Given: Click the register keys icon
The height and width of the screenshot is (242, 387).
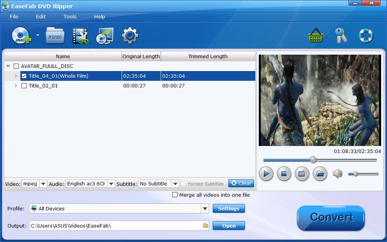Looking at the screenshot, I should pyautogui.click(x=341, y=36).
